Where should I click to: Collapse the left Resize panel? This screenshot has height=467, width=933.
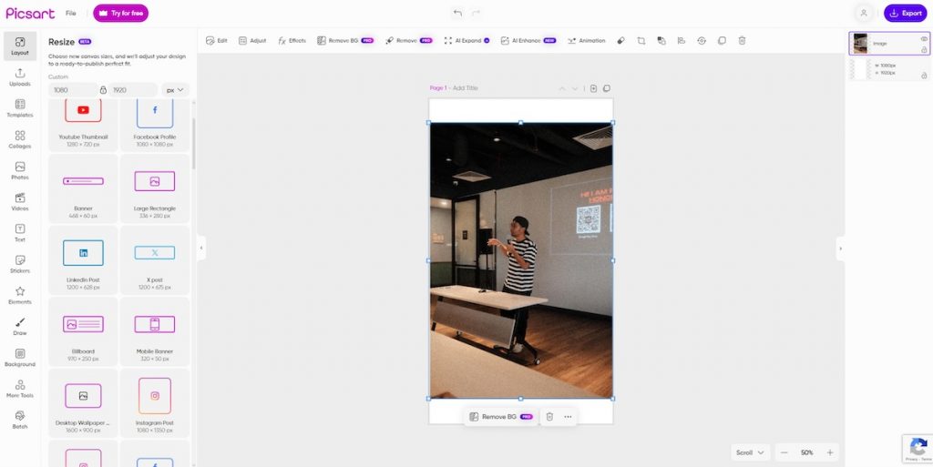(201, 248)
